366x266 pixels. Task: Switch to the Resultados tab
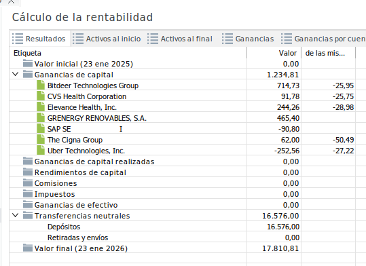[40, 39]
